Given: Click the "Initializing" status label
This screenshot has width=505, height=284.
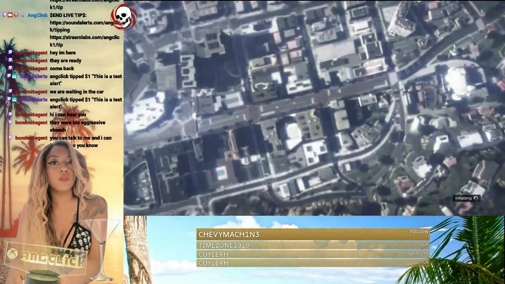Looking at the screenshot, I should click(x=463, y=198).
